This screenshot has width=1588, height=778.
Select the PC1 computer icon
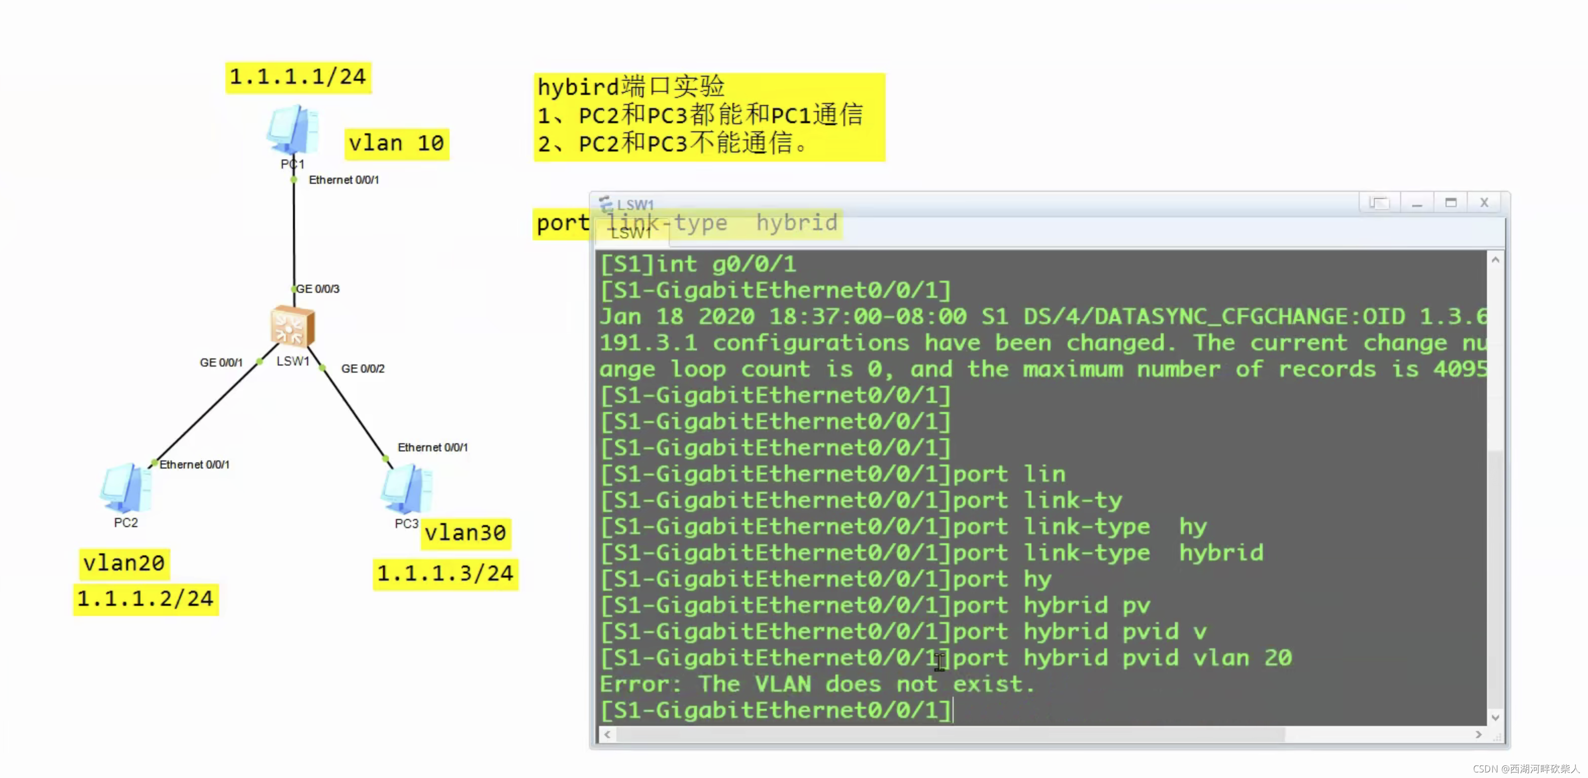pyautogui.click(x=293, y=130)
